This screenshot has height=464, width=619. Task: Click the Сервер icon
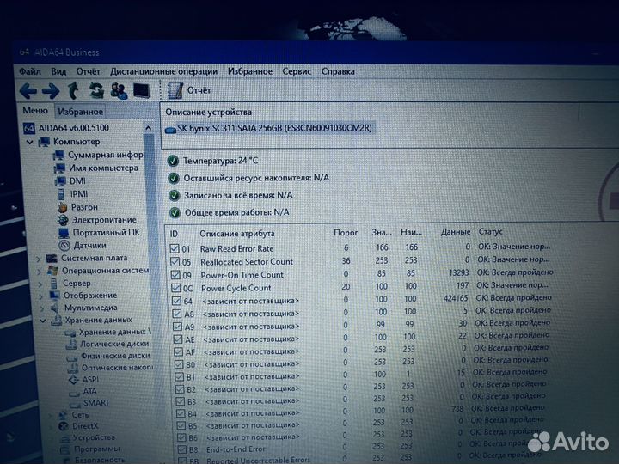click(54, 284)
